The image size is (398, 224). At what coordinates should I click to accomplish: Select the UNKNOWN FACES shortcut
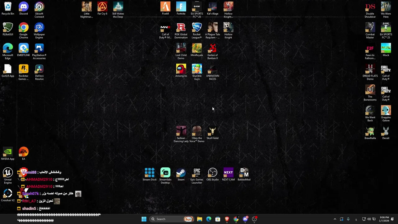coord(213,72)
